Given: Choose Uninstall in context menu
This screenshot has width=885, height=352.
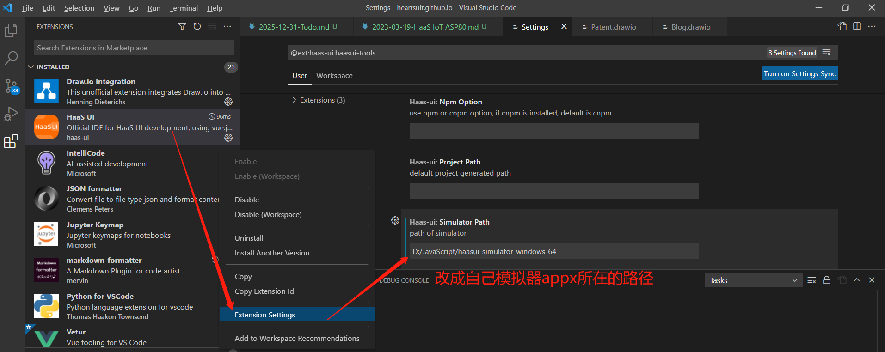Looking at the screenshot, I should click(297, 238).
